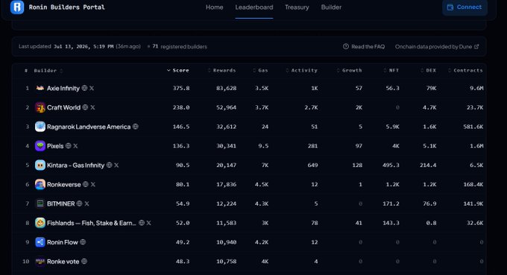Open Ronkeverse X profile icon
507x275 pixels.
pos(92,184)
